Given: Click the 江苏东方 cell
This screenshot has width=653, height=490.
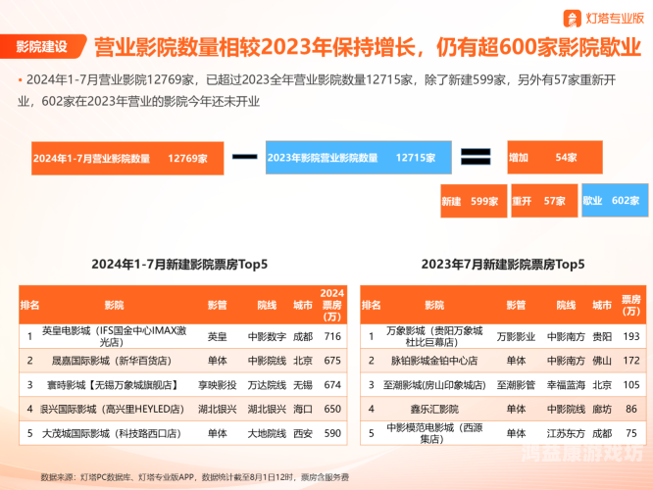Looking at the screenshot, I should click(x=566, y=433).
